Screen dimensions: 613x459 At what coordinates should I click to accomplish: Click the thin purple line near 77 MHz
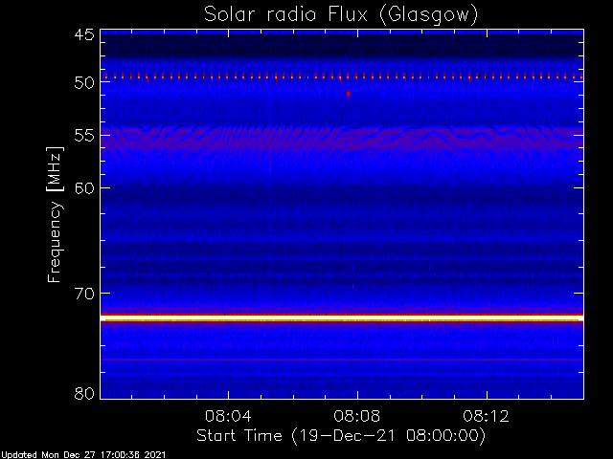coord(342,360)
